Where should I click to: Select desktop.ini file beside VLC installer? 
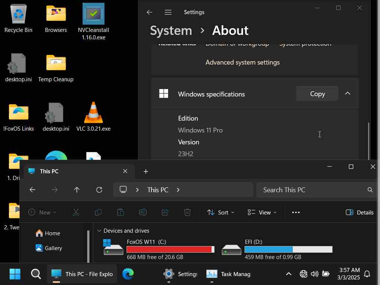click(x=56, y=117)
